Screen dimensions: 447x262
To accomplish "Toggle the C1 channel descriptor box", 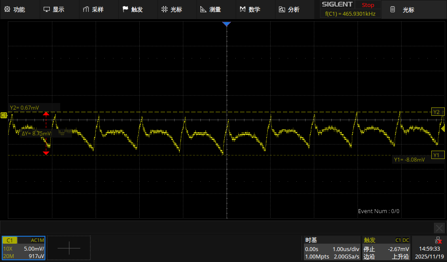I will (x=24, y=248).
